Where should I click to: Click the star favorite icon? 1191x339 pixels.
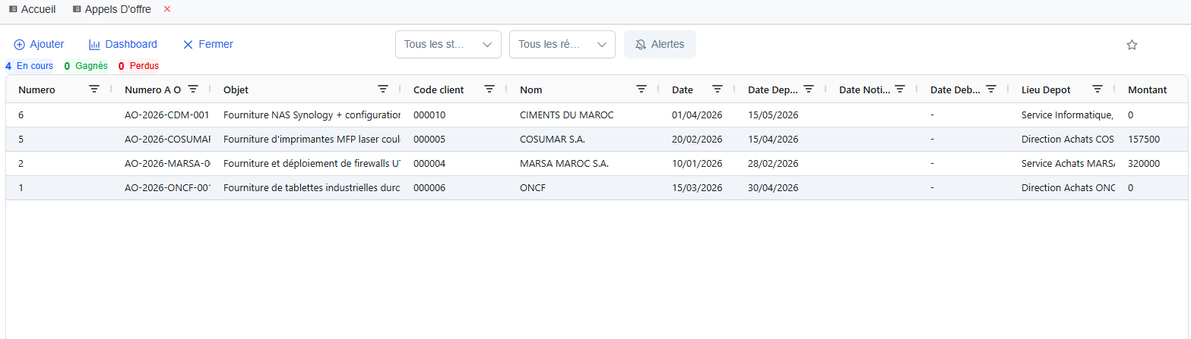coord(1131,45)
